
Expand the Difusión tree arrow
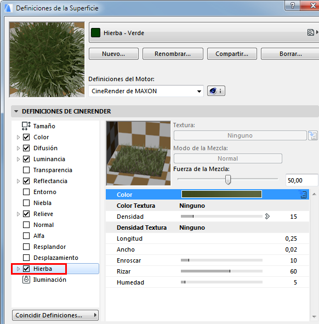(x=18, y=148)
